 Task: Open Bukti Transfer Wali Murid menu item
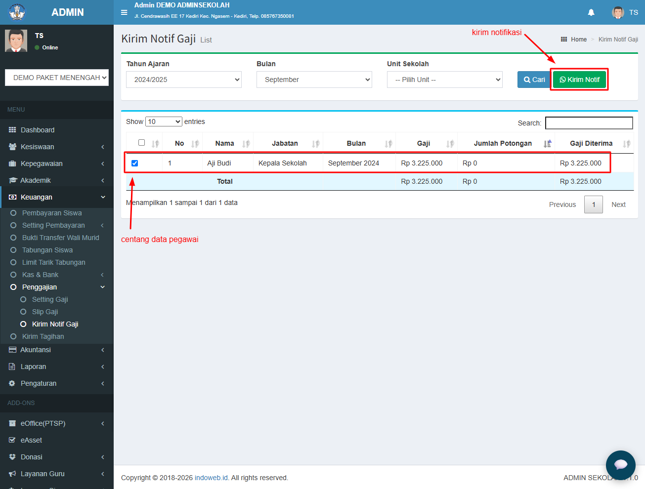pos(60,238)
